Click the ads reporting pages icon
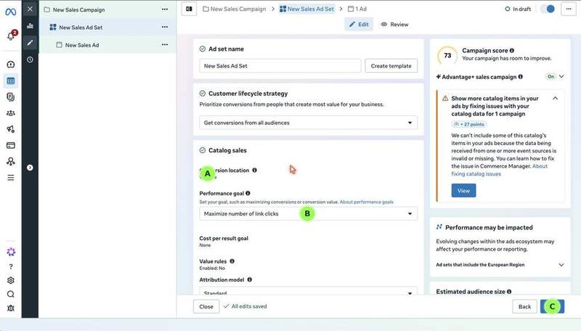 (x=11, y=97)
